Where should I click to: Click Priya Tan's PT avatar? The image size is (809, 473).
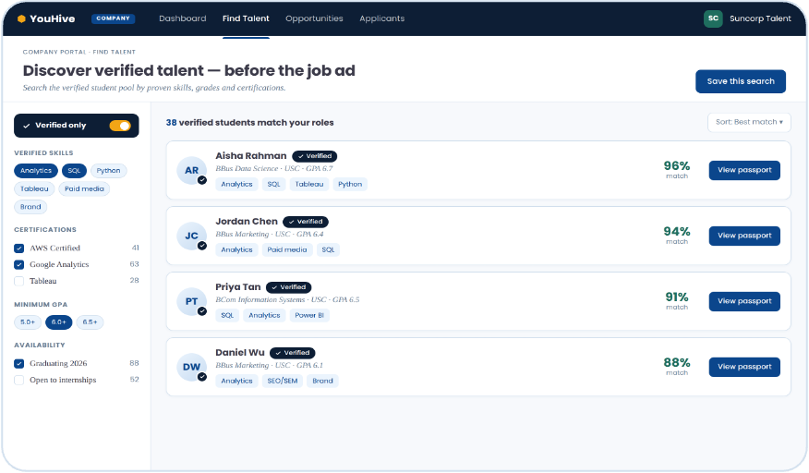click(x=191, y=301)
